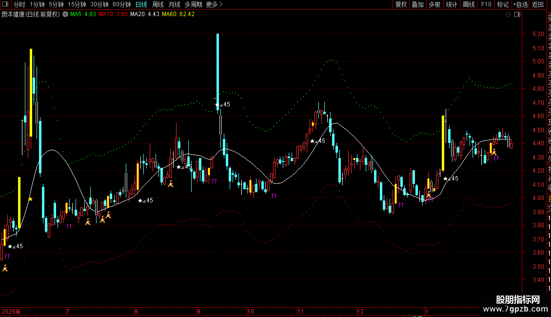Open the indicator dropdown beside the stock name
551x317 pixels.
coord(65,15)
